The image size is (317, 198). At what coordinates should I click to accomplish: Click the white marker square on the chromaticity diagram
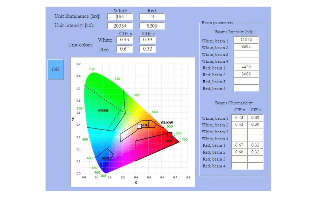click(139, 126)
